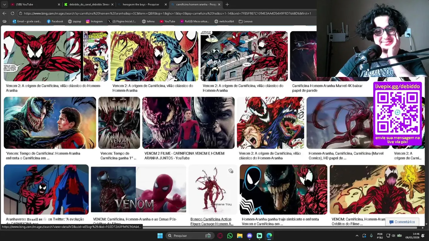Viewport: 429px width, 241px height.
Task: Open the black Spider-Man suit Venom thumbnail
Action: [x=284, y=189]
